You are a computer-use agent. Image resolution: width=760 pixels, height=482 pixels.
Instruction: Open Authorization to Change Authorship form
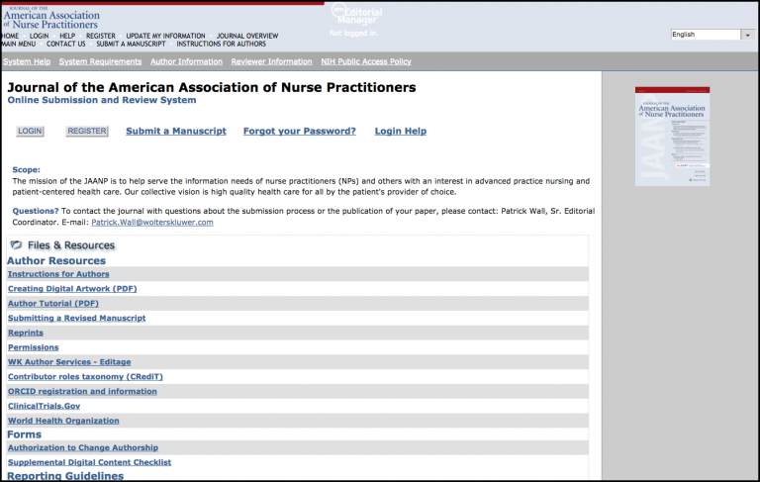pyautogui.click(x=83, y=447)
